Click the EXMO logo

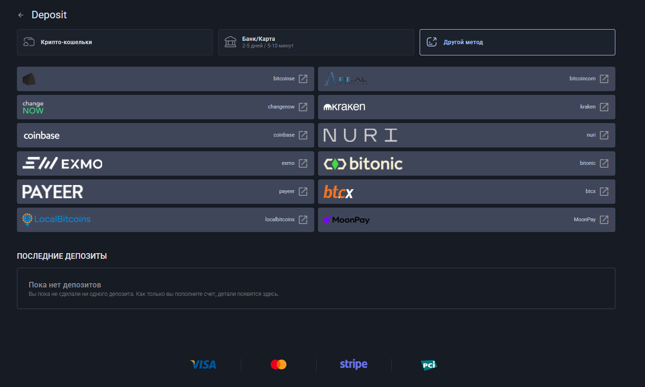click(x=62, y=163)
